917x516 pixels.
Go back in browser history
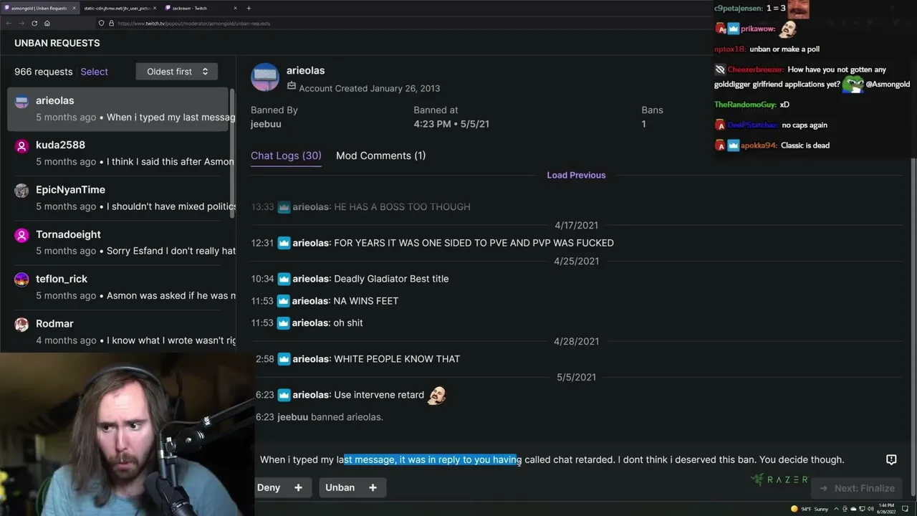(8, 23)
